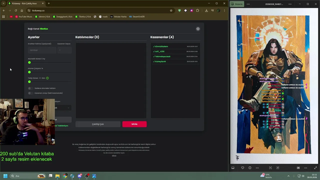
Task: Open OBS Studio from the taskbar
Action: coord(87,176)
